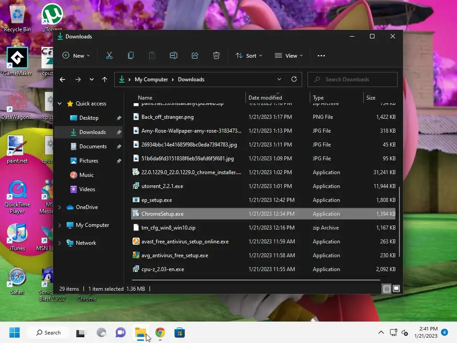
Task: Open clock showing 2:41 PM
Action: click(426, 332)
